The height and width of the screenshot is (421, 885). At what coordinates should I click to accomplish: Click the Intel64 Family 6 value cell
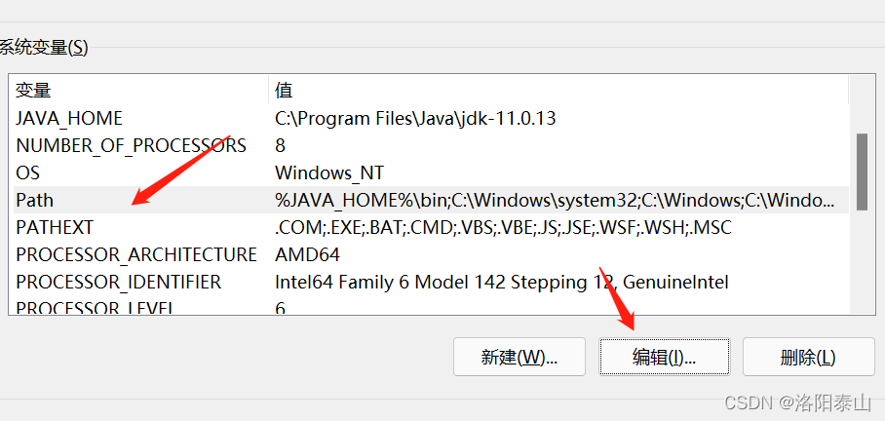[501, 283]
